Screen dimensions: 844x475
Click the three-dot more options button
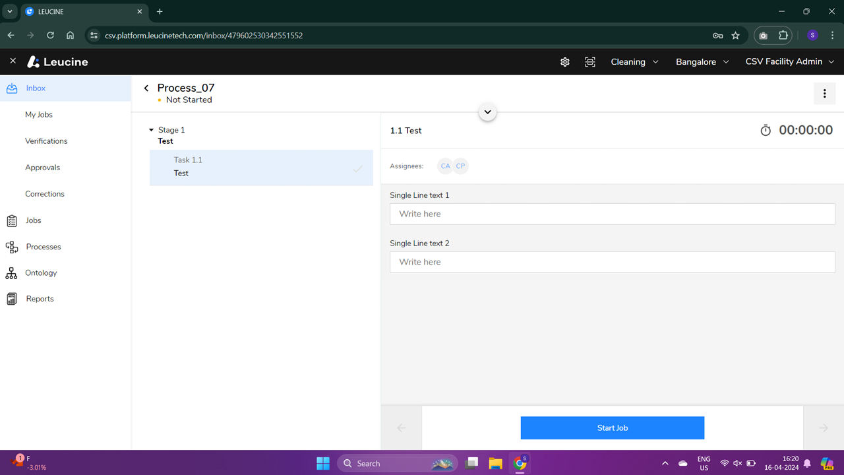coord(824,94)
